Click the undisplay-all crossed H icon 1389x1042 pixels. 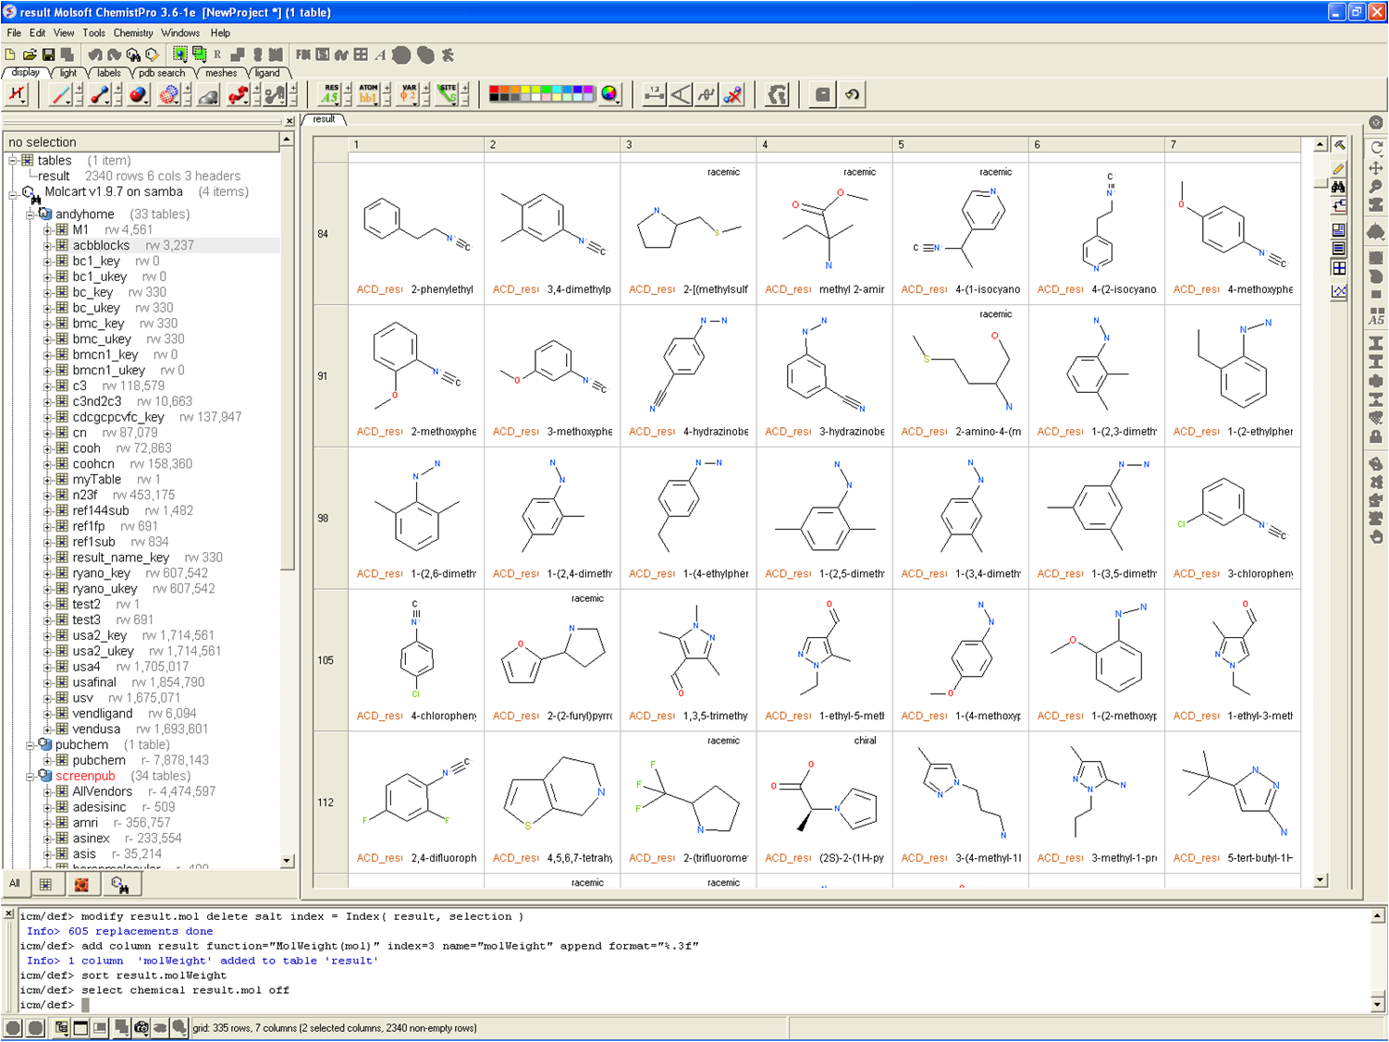[x=18, y=94]
